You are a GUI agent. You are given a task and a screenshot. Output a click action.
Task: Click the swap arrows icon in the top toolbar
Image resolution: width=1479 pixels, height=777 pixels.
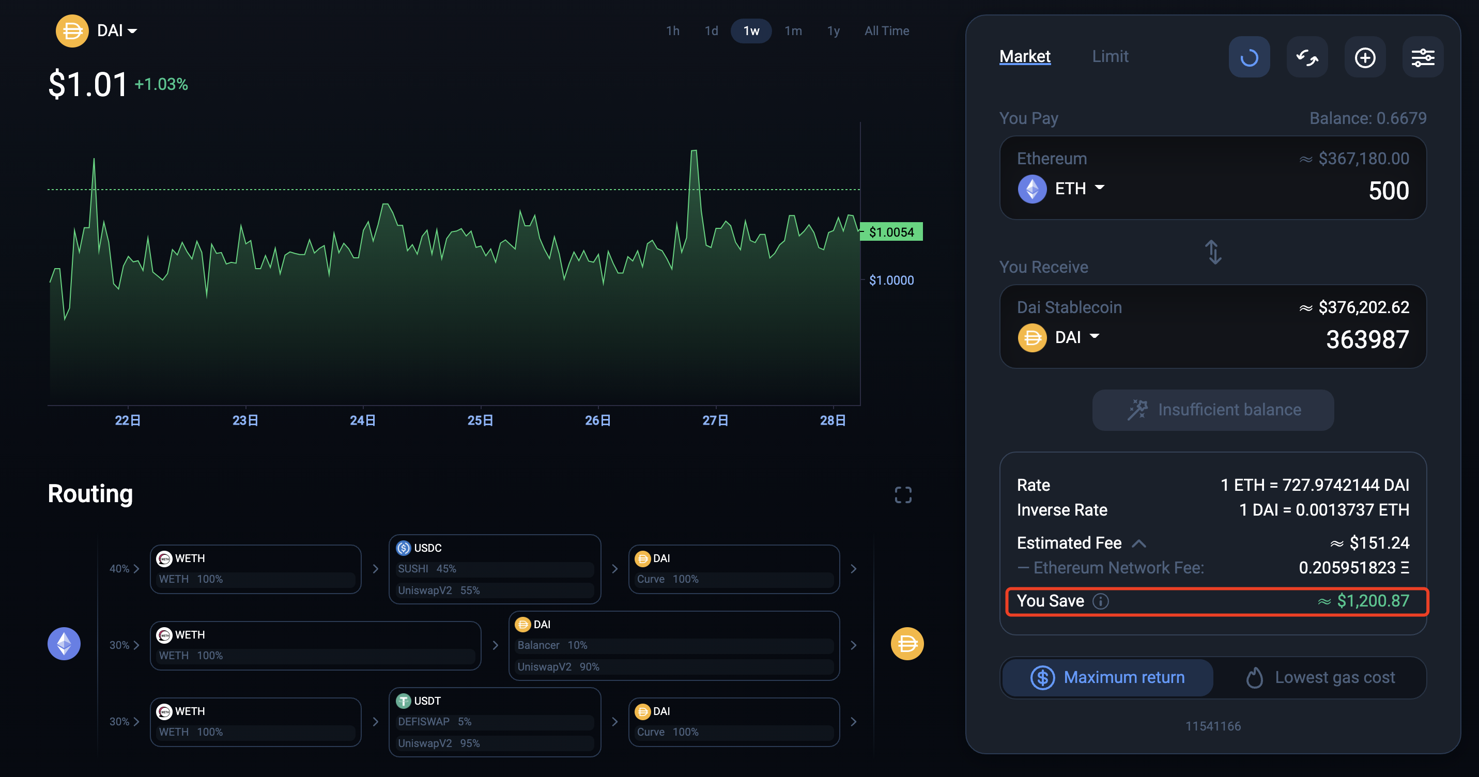[x=1307, y=57]
